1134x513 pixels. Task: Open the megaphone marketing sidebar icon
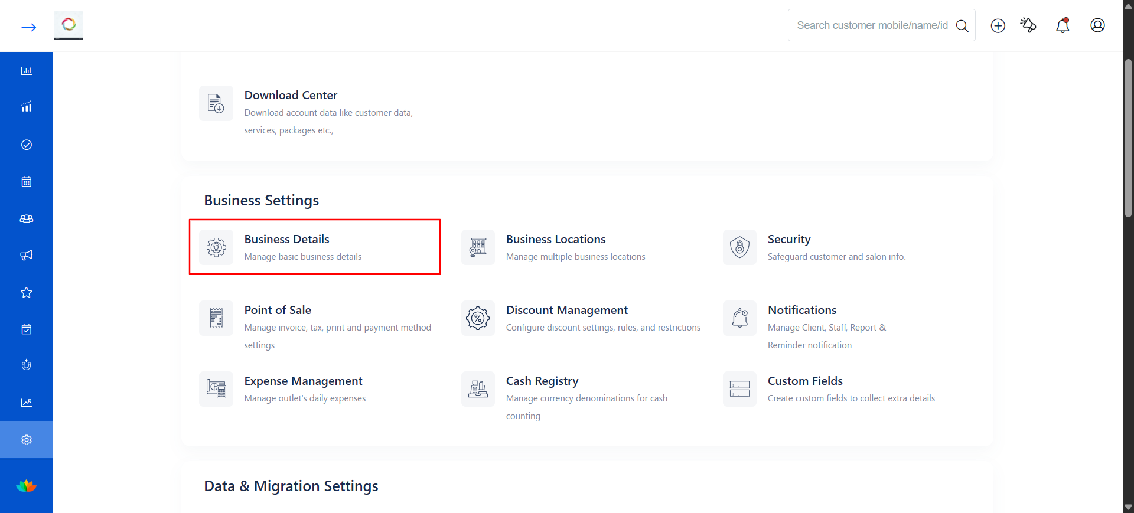click(27, 255)
